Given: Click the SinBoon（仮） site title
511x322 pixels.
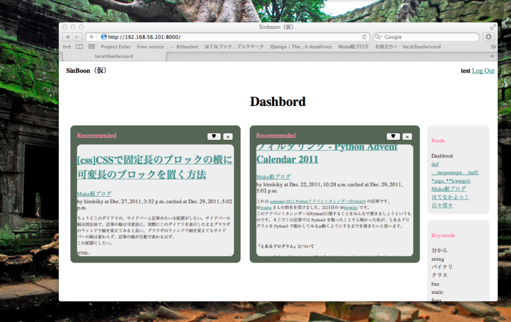Looking at the screenshot, I should pos(86,70).
